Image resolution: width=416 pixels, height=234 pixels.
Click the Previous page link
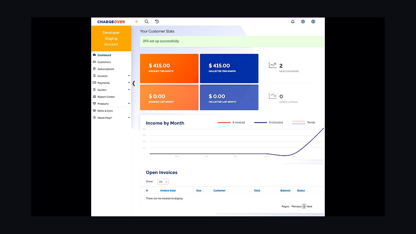(x=296, y=207)
